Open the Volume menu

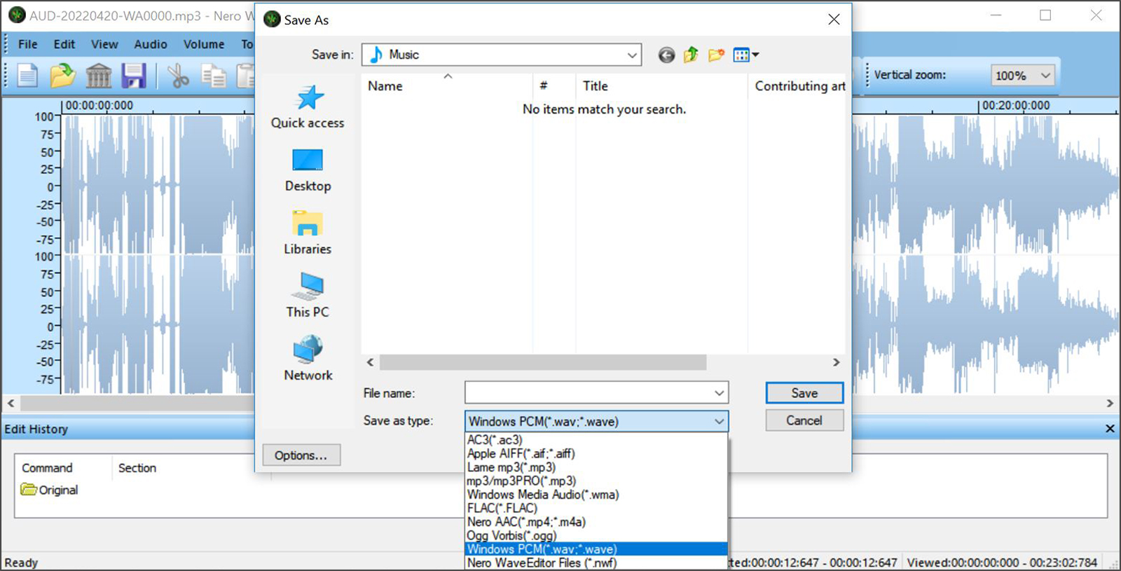point(204,44)
